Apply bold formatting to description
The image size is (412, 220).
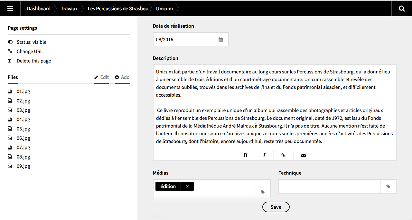(245, 155)
